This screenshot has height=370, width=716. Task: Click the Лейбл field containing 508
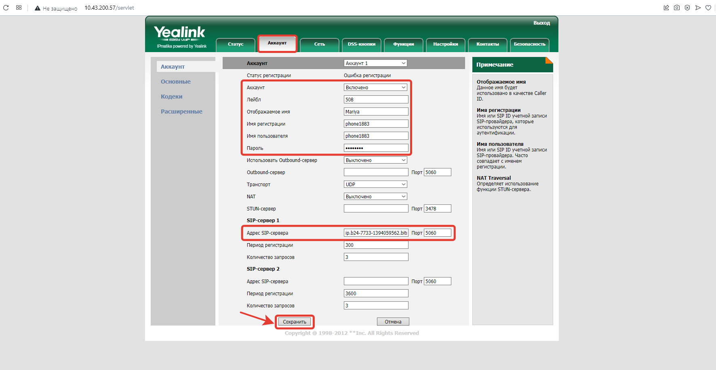[x=376, y=99]
